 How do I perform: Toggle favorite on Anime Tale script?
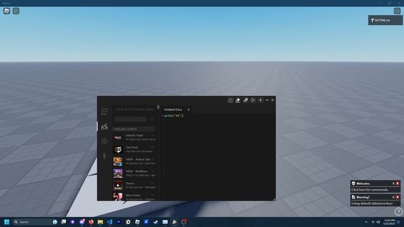(153, 159)
